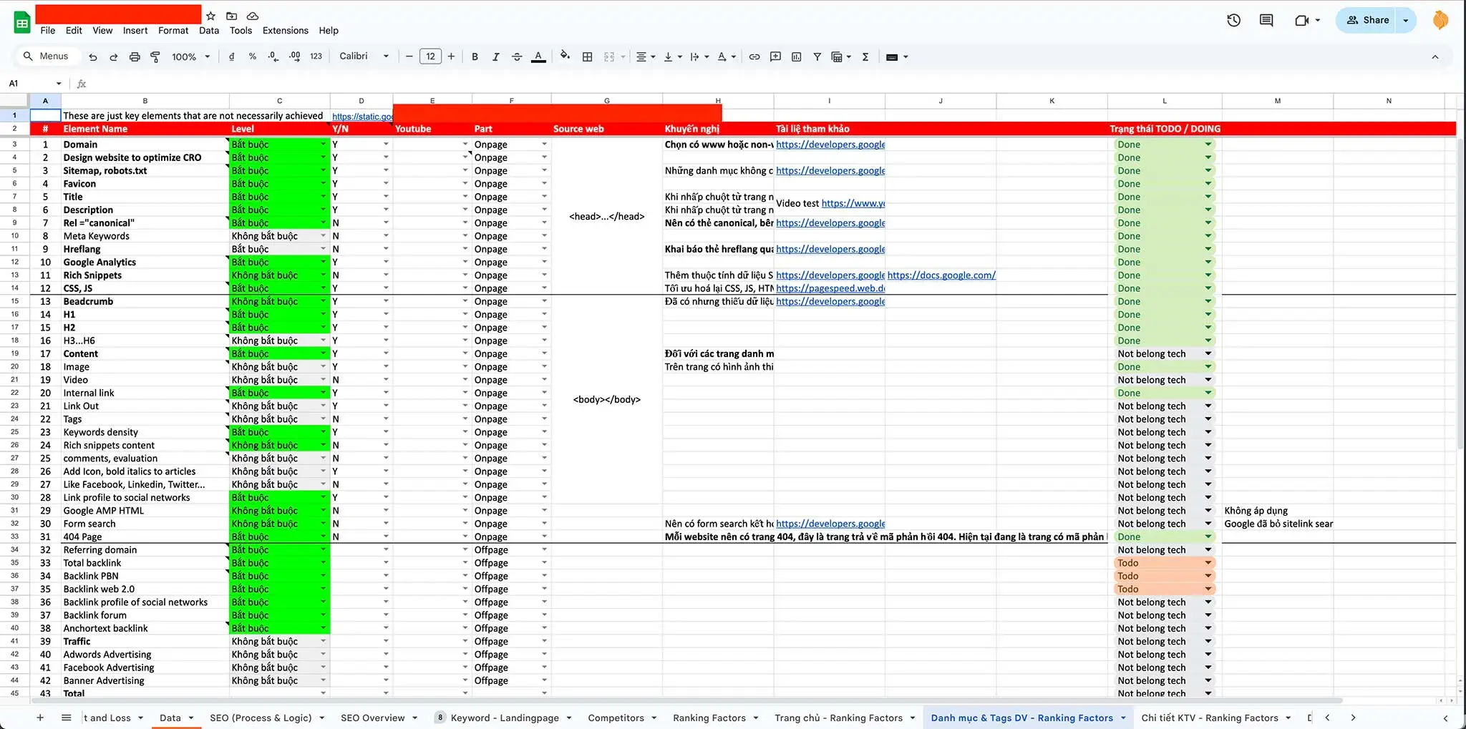Image resolution: width=1466 pixels, height=729 pixels.
Task: Click the font size box showing 12
Action: (x=430, y=57)
